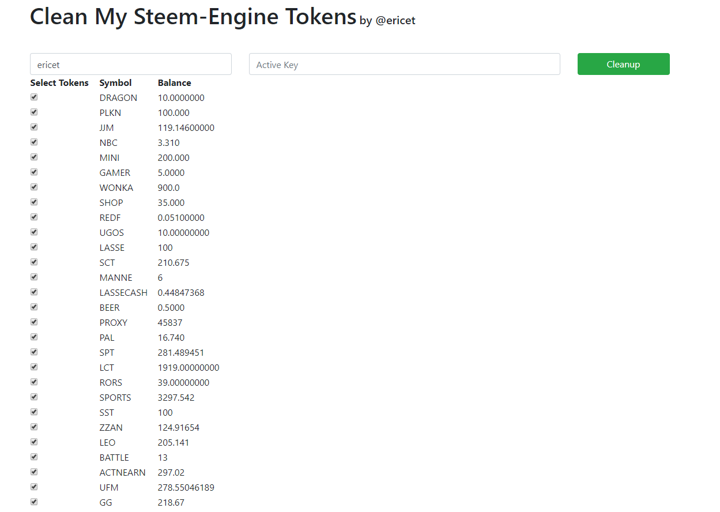Focus the username field containing ericet
720x512 pixels.
[131, 65]
